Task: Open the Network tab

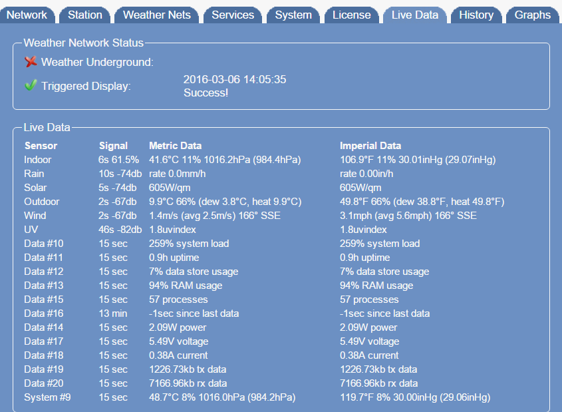Action: click(27, 15)
